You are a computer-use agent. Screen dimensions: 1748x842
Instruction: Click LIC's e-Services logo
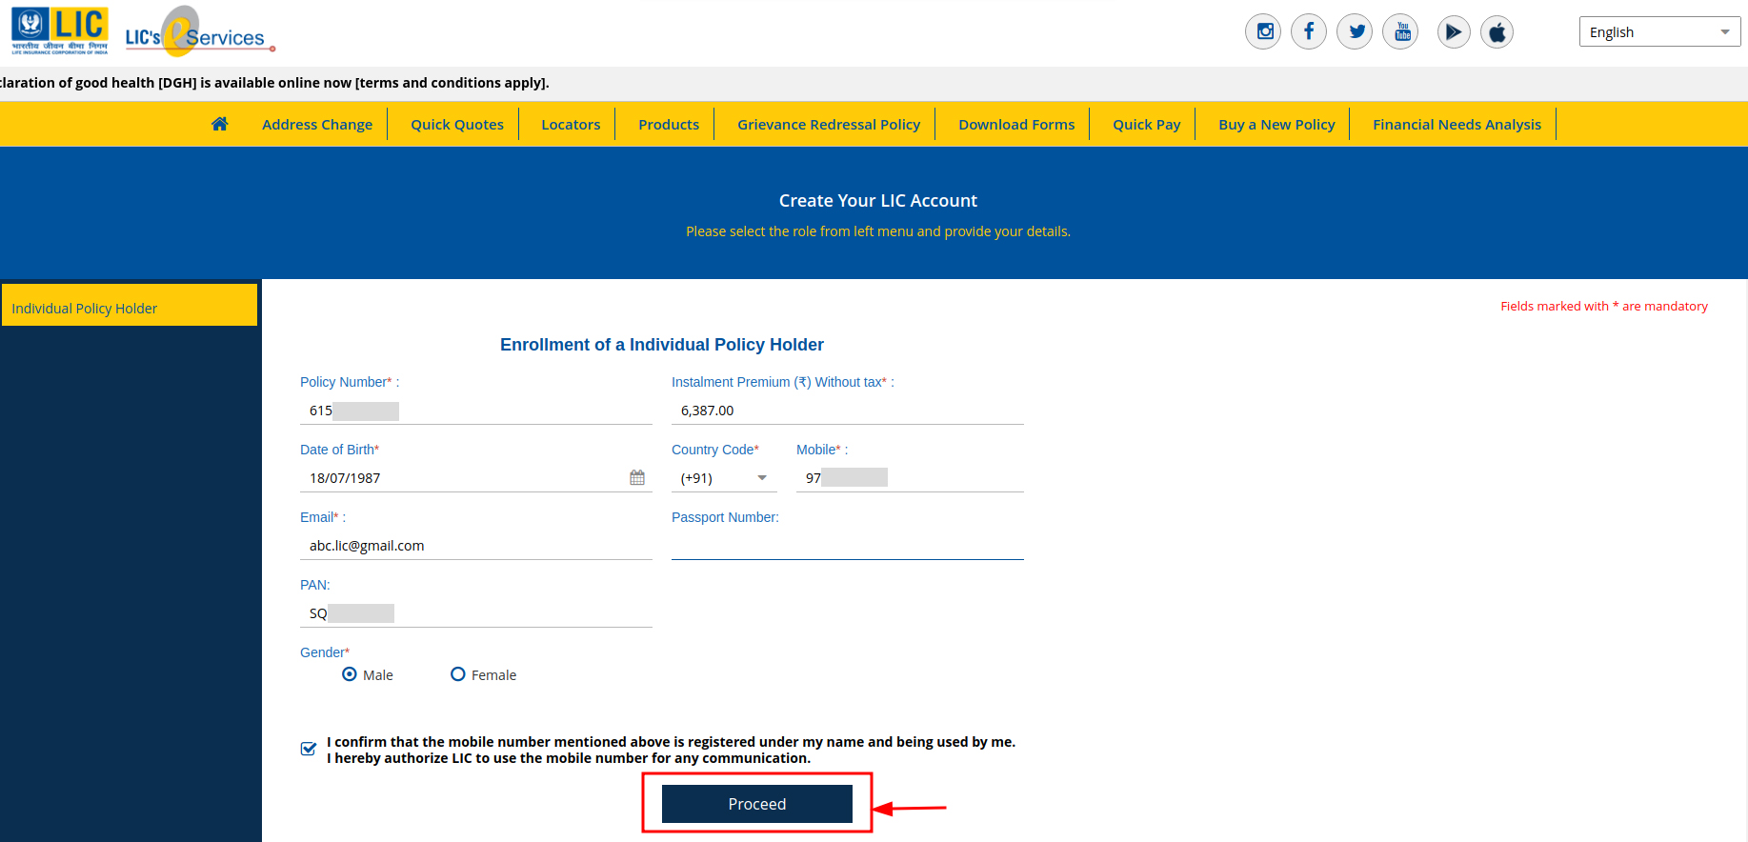click(200, 33)
